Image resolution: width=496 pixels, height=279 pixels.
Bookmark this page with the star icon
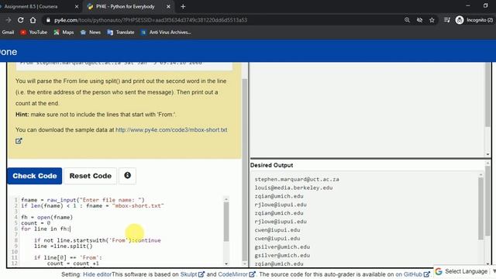(x=432, y=20)
